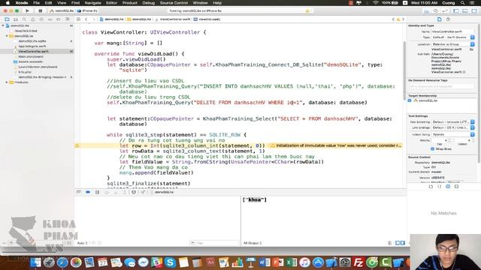Toggle the demoSQLite target membership checkbox
The width and height of the screenshot is (481, 270).
pos(410,100)
